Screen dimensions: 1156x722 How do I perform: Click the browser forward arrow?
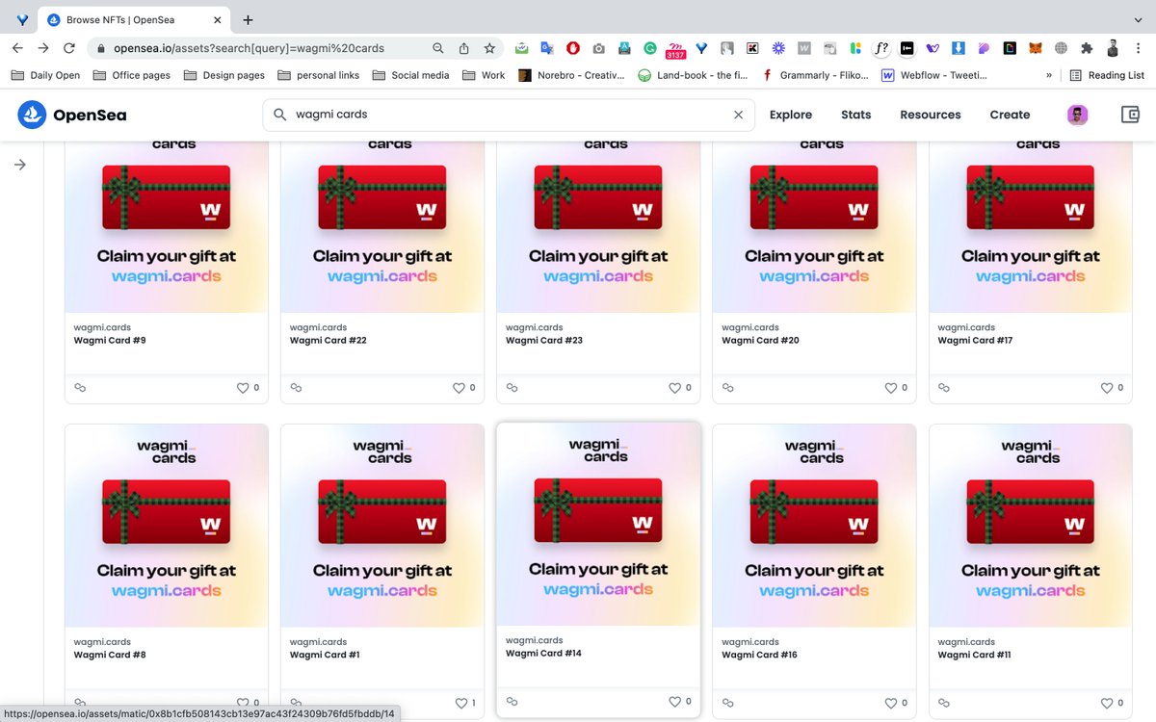pos(43,48)
